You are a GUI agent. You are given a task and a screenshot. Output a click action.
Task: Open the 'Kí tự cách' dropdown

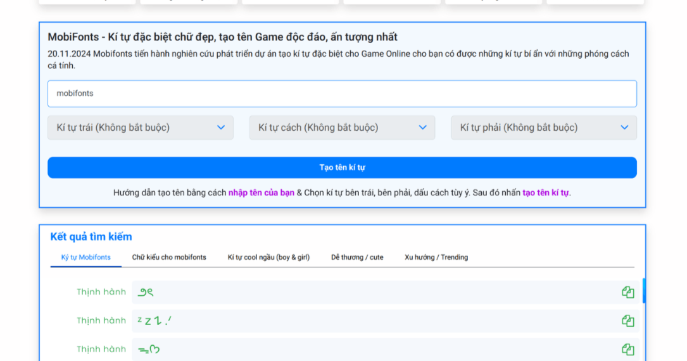(x=342, y=127)
